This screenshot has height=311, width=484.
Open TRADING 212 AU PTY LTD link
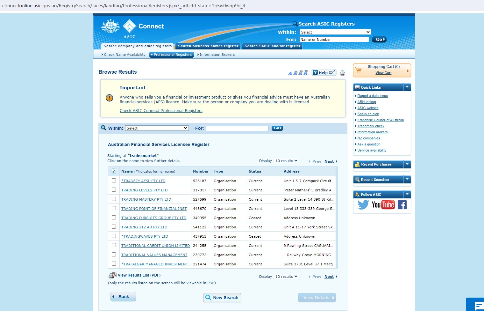[x=144, y=227]
